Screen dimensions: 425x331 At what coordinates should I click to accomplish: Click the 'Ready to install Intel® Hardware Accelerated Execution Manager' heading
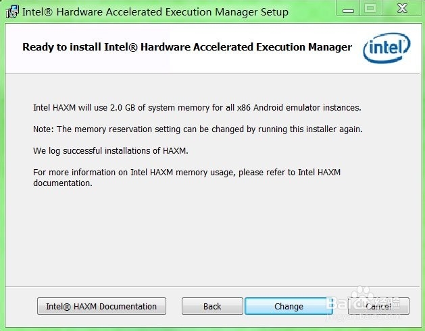point(187,47)
